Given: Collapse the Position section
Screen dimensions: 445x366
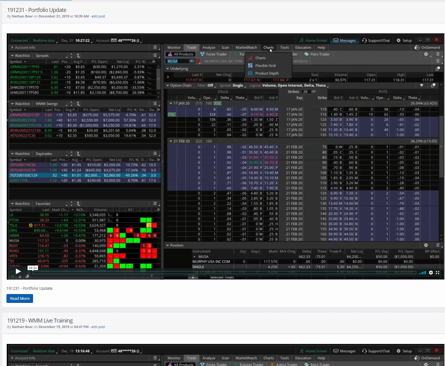Looking at the screenshot, I should [168, 245].
